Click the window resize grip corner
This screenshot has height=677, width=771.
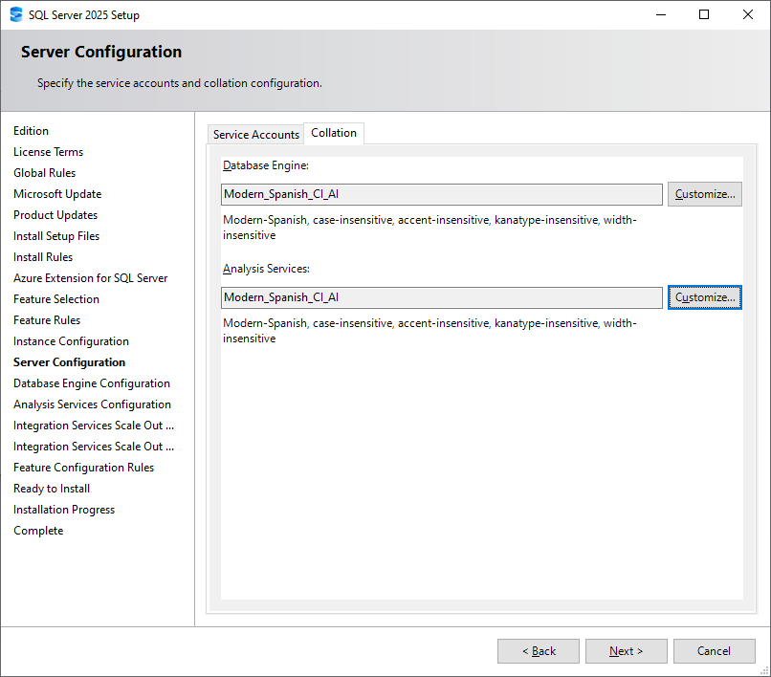pos(764,670)
